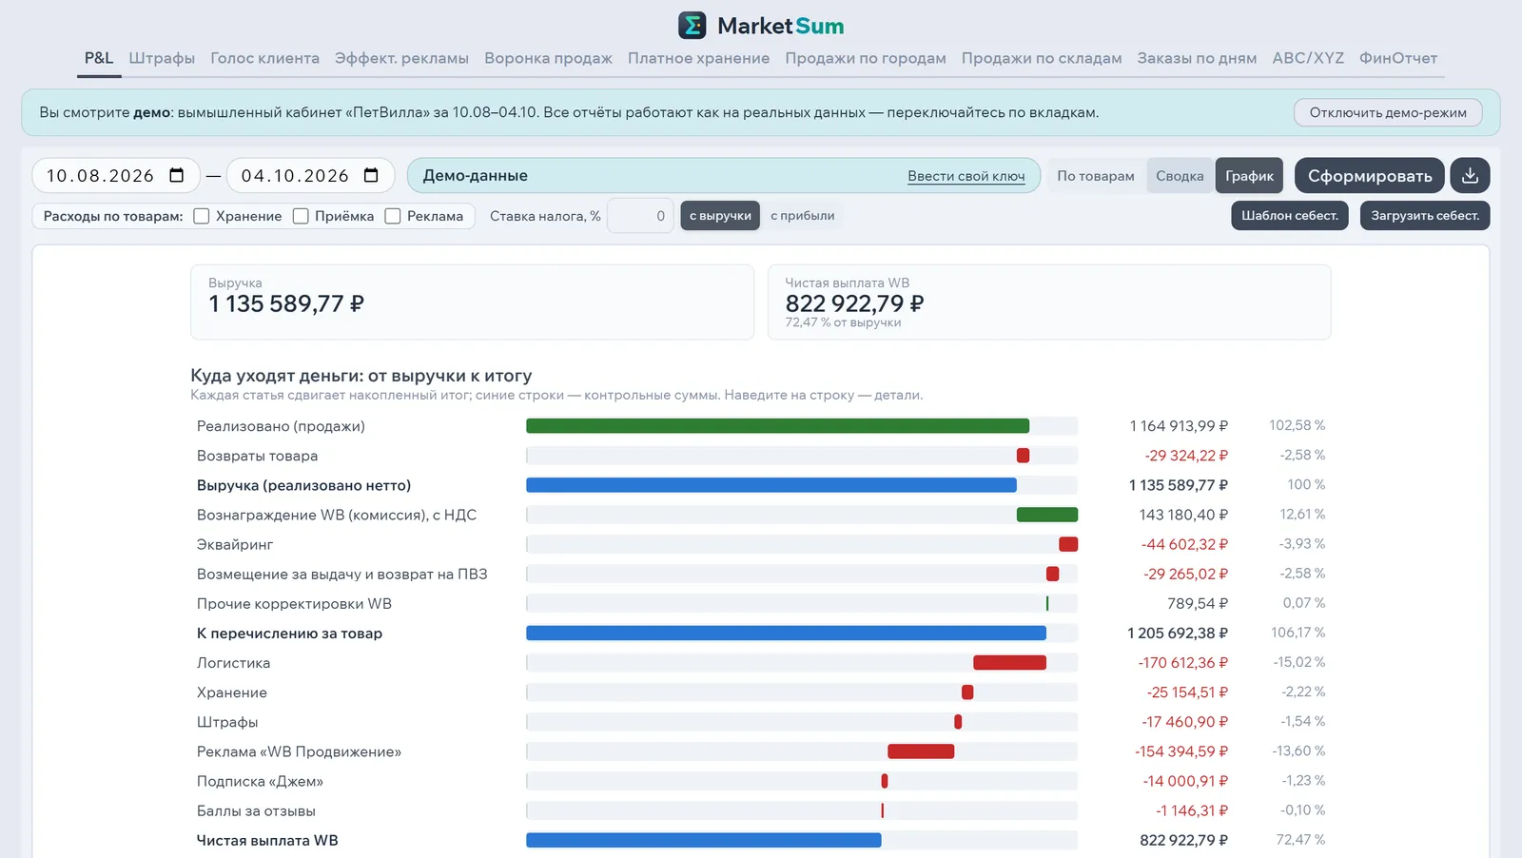Open the ABC/XYZ tab
Screen dimensions: 1522x858
[1308, 58]
